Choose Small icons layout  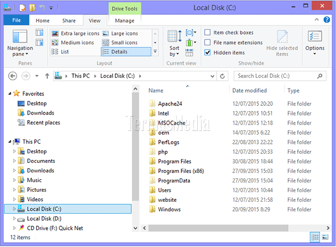(x=120, y=43)
